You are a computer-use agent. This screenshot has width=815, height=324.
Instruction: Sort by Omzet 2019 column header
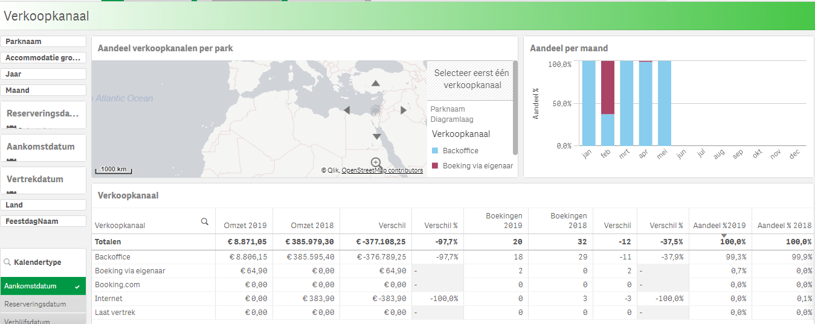(245, 225)
